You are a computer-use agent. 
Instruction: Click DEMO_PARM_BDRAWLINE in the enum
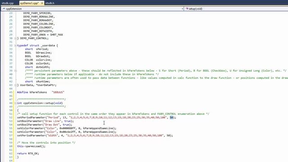tap(38, 17)
